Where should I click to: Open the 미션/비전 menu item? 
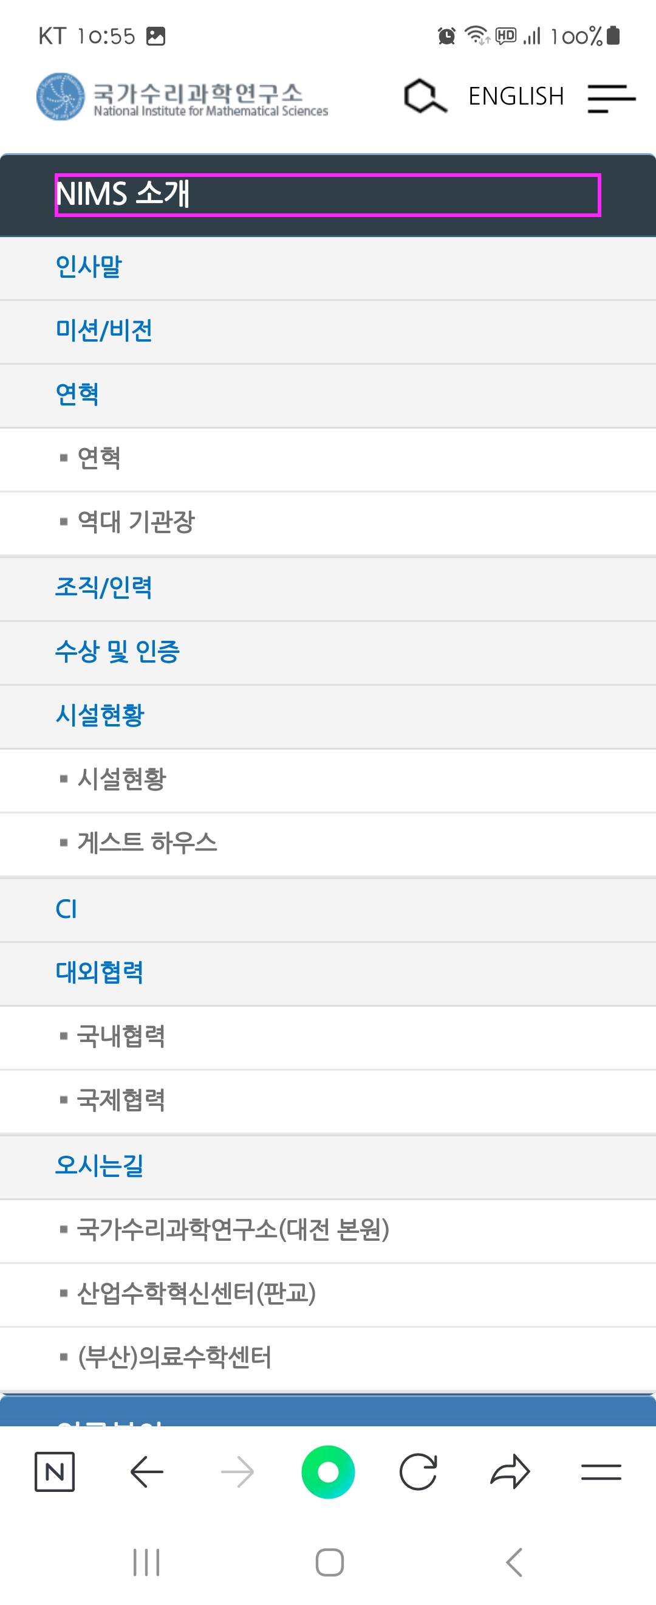point(328,331)
